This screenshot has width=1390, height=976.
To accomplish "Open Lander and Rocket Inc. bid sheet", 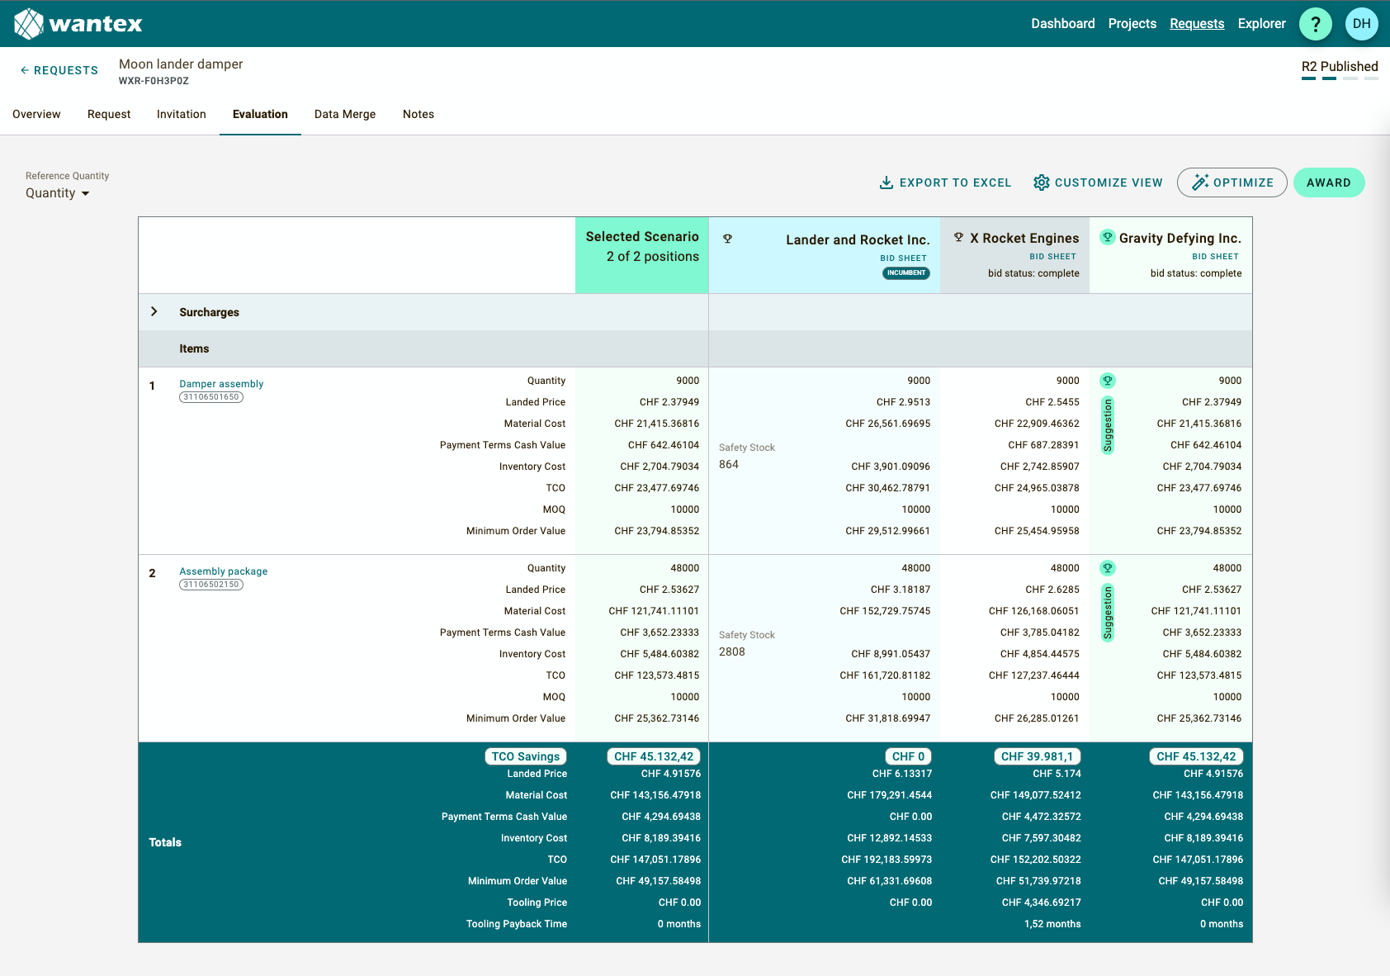I will (x=903, y=258).
